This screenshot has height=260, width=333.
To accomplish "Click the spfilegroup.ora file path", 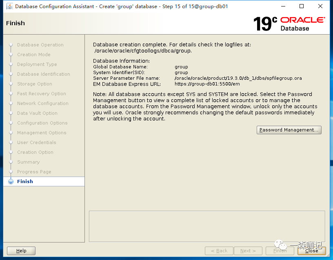I will click(238, 78).
